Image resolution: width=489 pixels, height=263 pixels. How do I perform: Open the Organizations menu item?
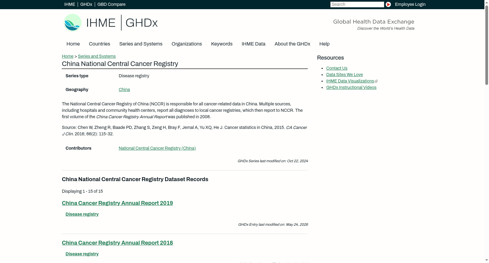tap(187, 44)
